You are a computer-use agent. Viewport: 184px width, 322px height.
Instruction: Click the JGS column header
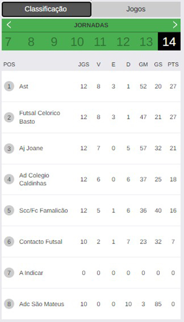(x=84, y=64)
